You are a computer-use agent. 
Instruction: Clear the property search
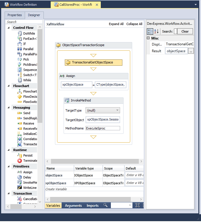tap(185, 31)
